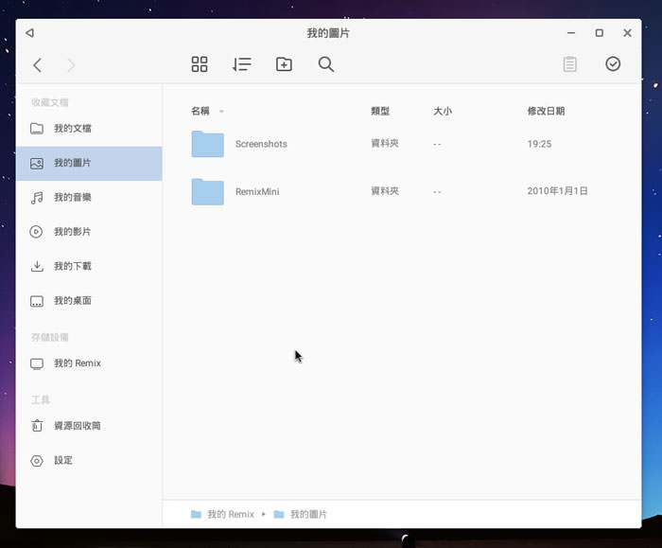Go back using the left arrow

click(x=37, y=65)
